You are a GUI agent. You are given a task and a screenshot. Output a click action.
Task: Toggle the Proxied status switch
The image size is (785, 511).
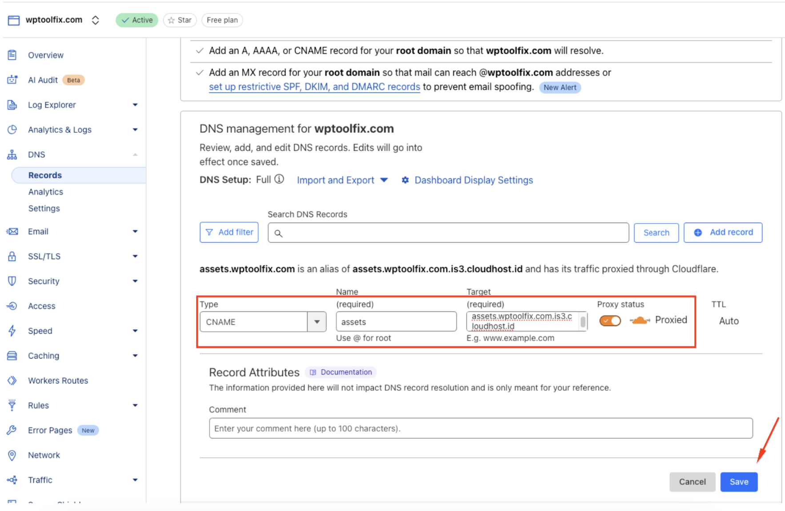click(x=609, y=320)
